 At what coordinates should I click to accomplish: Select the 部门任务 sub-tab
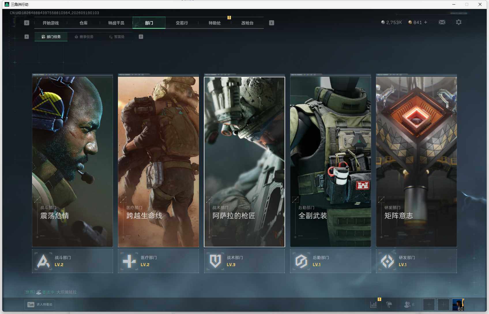tap(51, 37)
